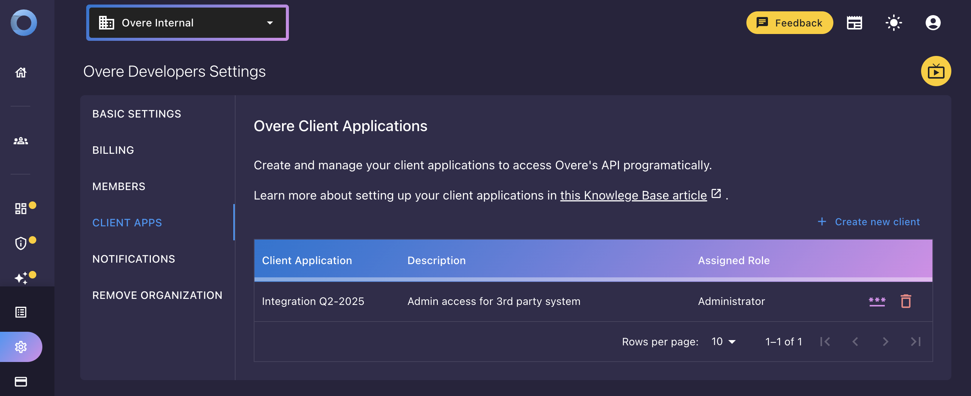Open the calendar table icon in header
This screenshot has height=396, width=971.
pos(855,23)
